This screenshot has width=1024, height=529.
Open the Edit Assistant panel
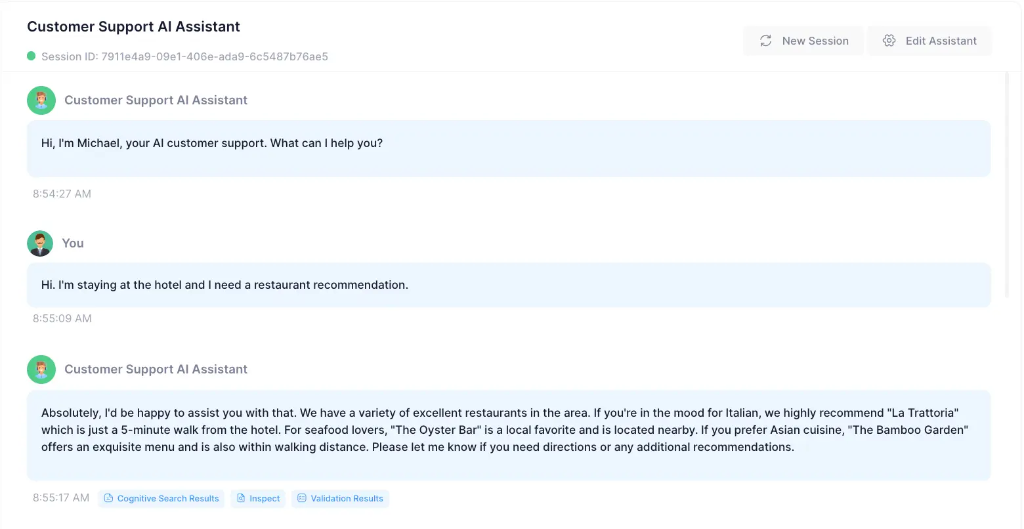pos(929,41)
